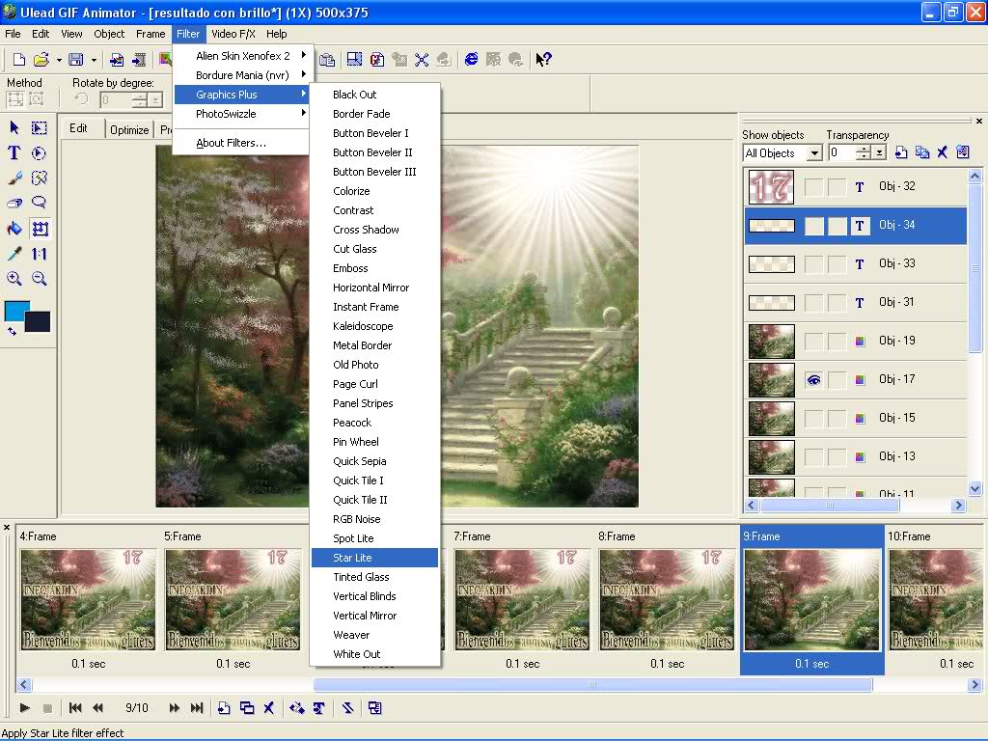Image resolution: width=988 pixels, height=741 pixels.
Task: Click the context help arrow-question icon
Action: pyautogui.click(x=543, y=59)
